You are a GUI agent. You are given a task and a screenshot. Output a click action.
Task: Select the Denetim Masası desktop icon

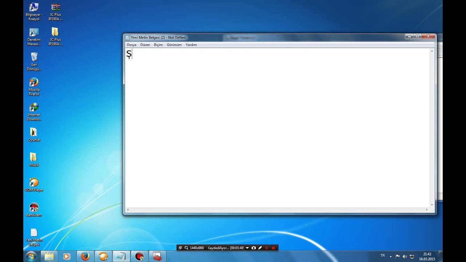34,37
